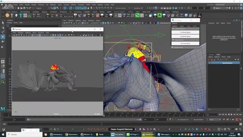Jump to end of playback range
243x137 pixels.
tap(240, 115)
